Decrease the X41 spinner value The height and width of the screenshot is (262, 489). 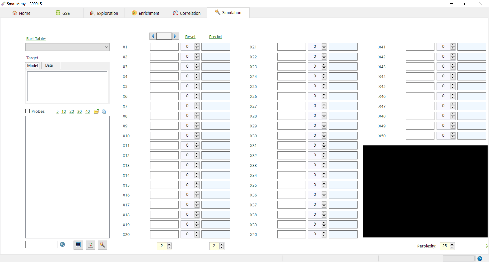click(453, 48)
